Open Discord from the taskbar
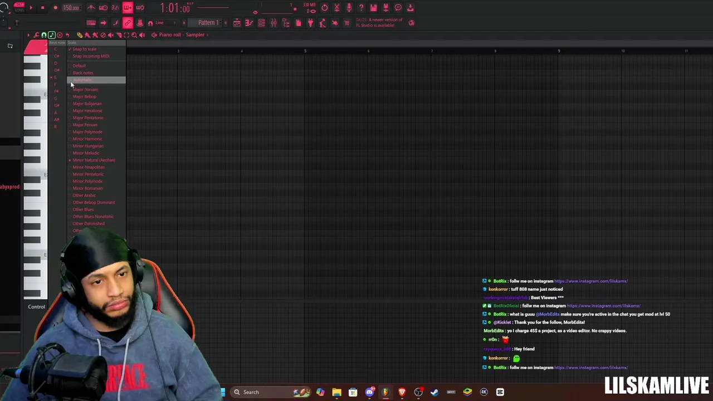 [369, 392]
